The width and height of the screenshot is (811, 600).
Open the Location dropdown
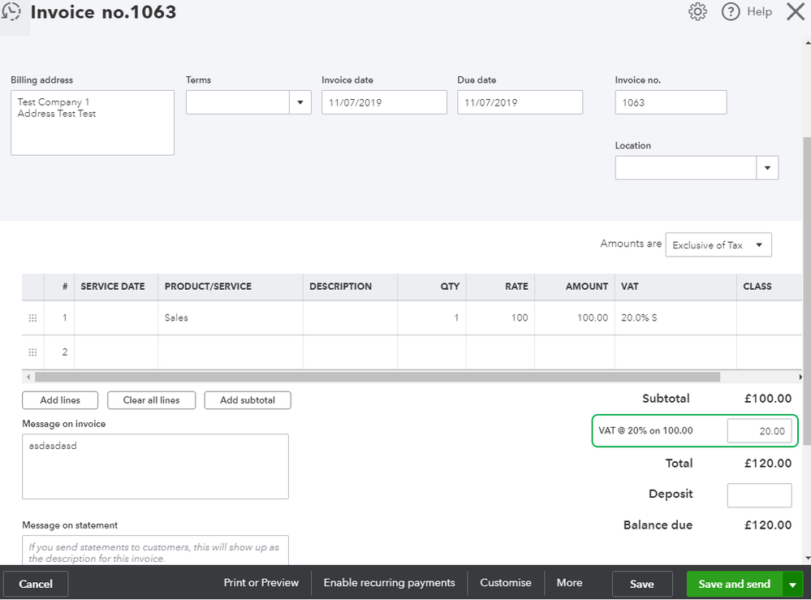[x=767, y=168]
